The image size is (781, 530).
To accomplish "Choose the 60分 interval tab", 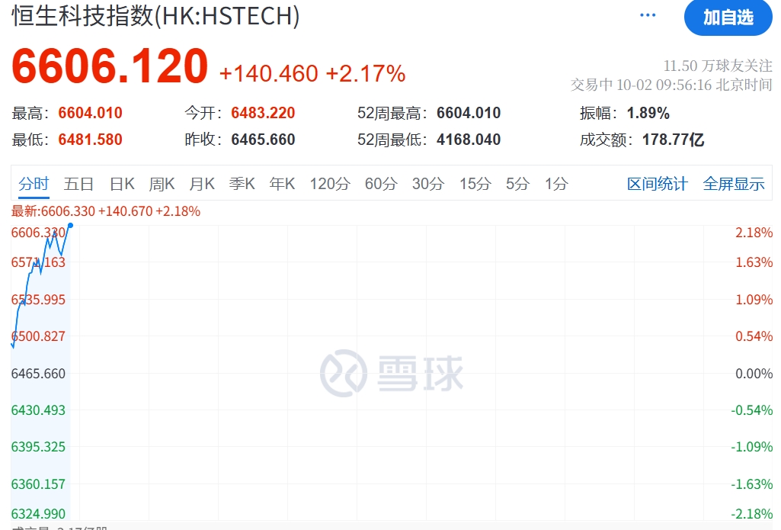I will [x=381, y=184].
